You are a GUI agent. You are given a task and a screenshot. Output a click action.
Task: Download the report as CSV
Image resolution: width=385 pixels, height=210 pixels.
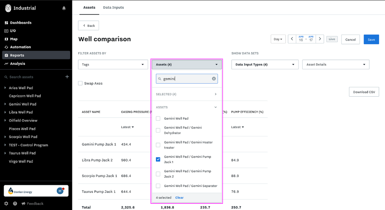pyautogui.click(x=364, y=92)
